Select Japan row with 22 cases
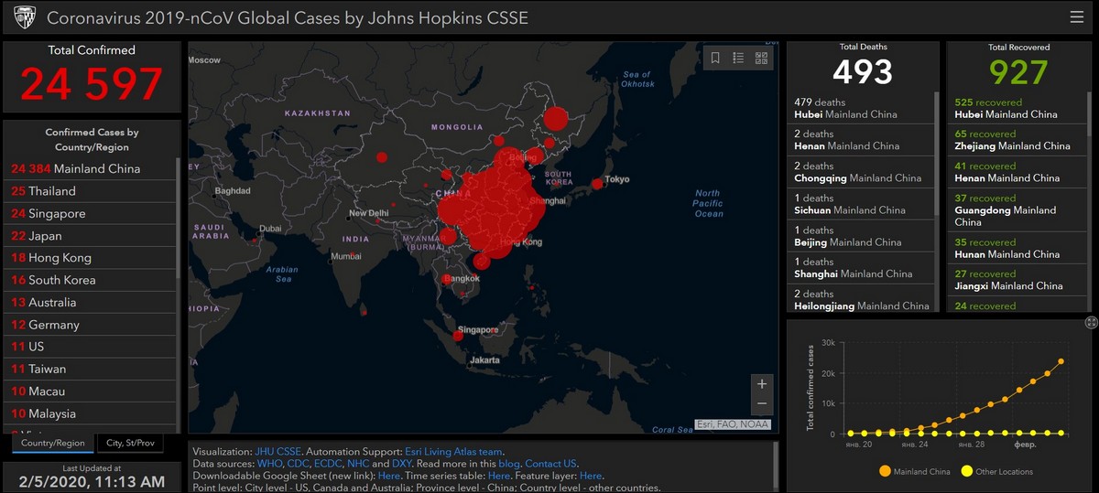Image resolution: width=1099 pixels, height=493 pixels. [x=91, y=236]
